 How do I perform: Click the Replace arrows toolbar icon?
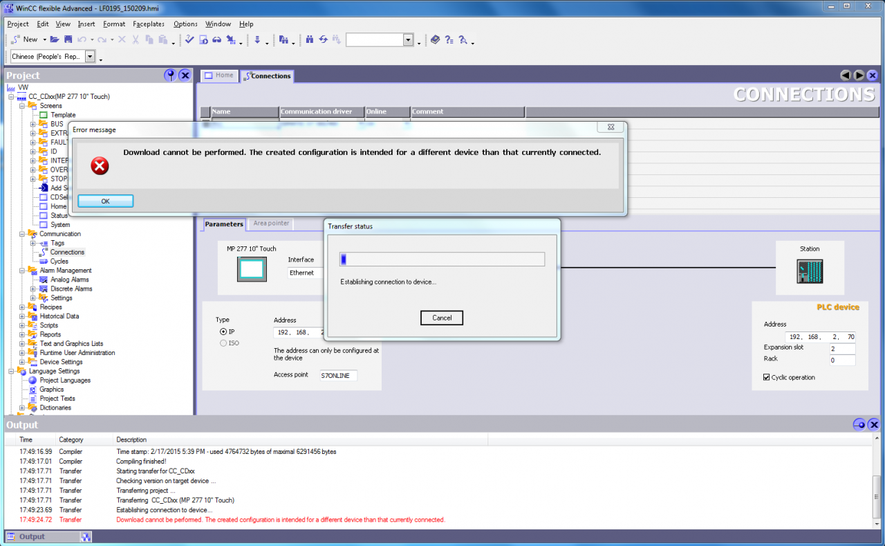(323, 39)
